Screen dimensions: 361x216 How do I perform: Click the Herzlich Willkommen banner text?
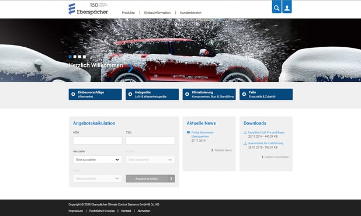pos(96,65)
